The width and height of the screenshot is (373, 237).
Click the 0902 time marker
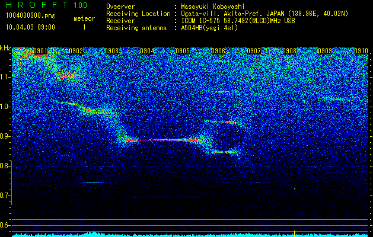point(76,51)
